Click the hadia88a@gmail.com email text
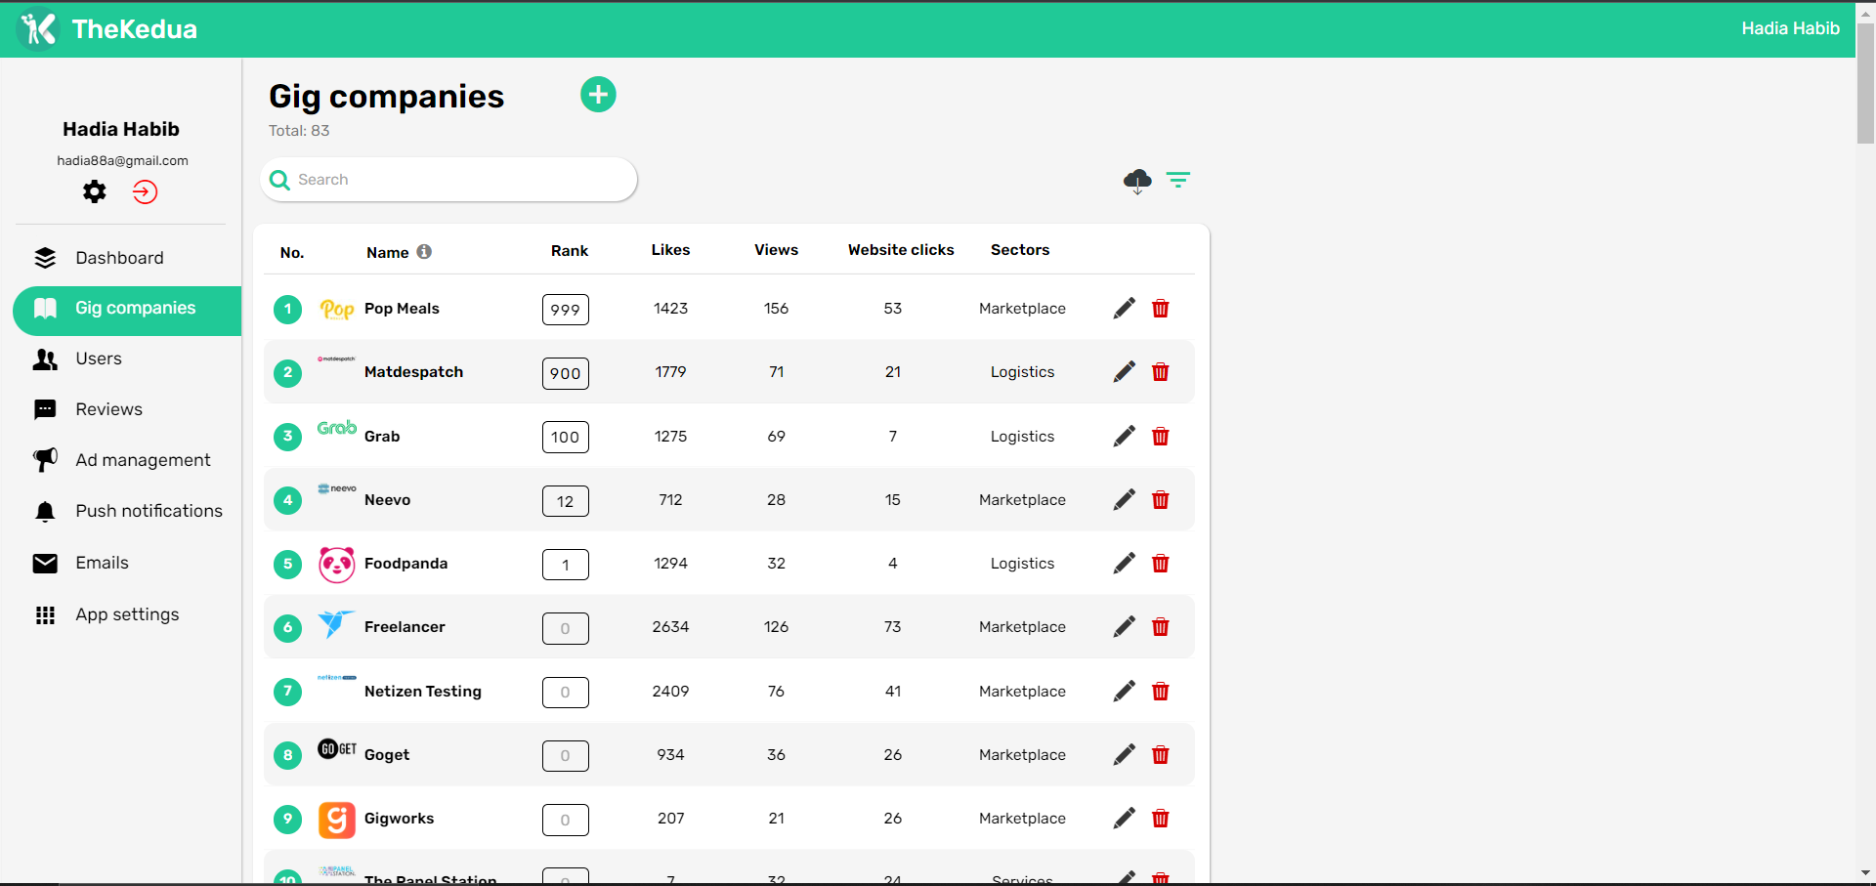 click(x=122, y=161)
